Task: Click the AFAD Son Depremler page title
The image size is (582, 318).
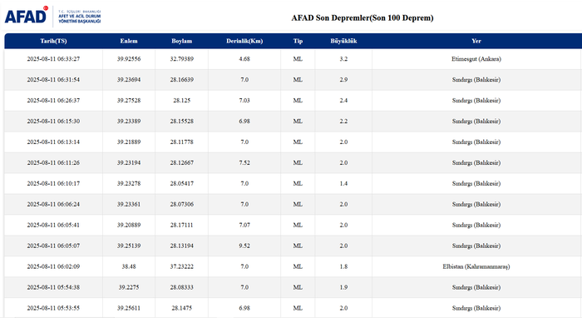Action: pyautogui.click(x=363, y=17)
